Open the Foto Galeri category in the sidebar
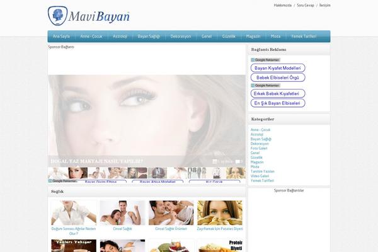 [259, 148]
